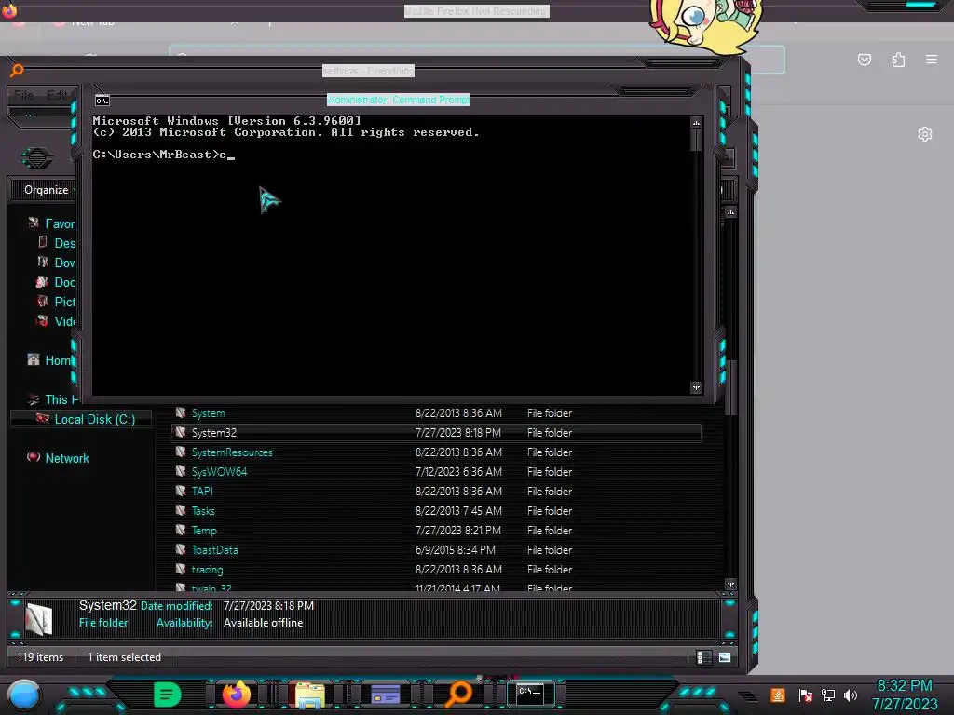The height and width of the screenshot is (715, 954).
Task: Click the Temp folder icon in list
Action: 180,530
